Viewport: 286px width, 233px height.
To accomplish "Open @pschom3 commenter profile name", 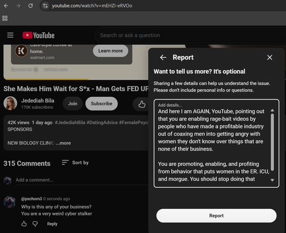I will tap(32, 199).
